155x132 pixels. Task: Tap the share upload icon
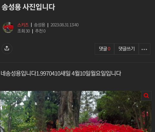click(7, 48)
